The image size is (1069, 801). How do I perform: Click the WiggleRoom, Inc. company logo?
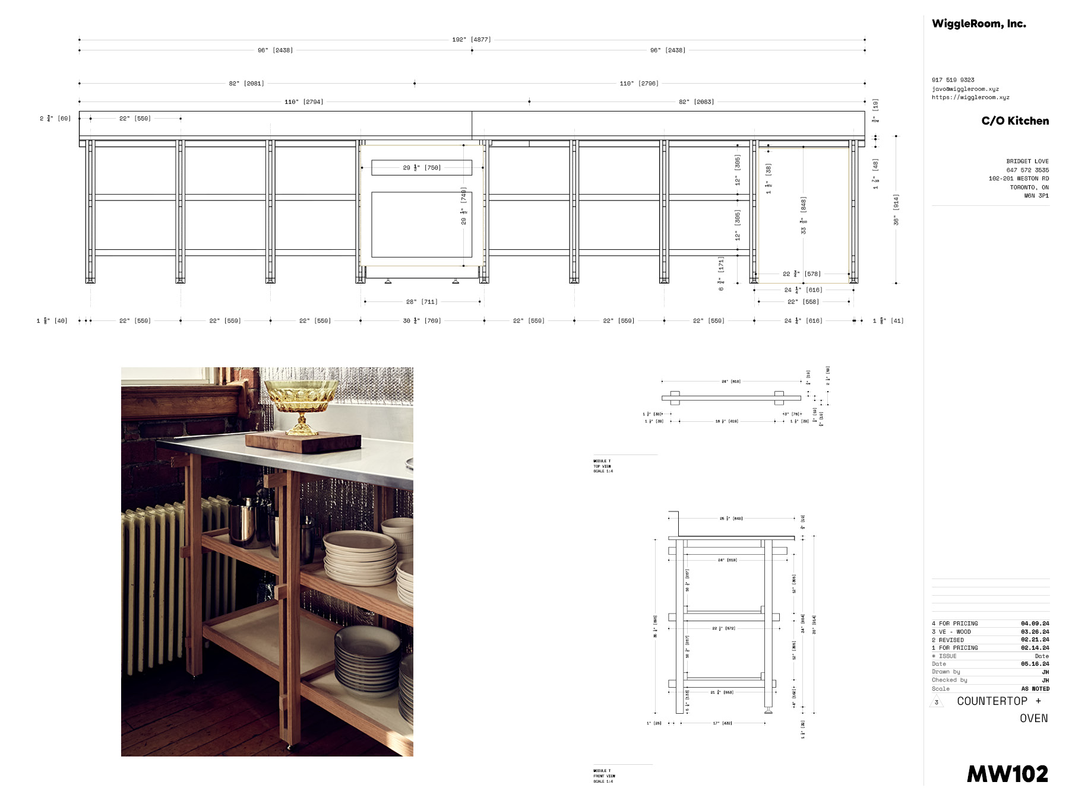[979, 24]
